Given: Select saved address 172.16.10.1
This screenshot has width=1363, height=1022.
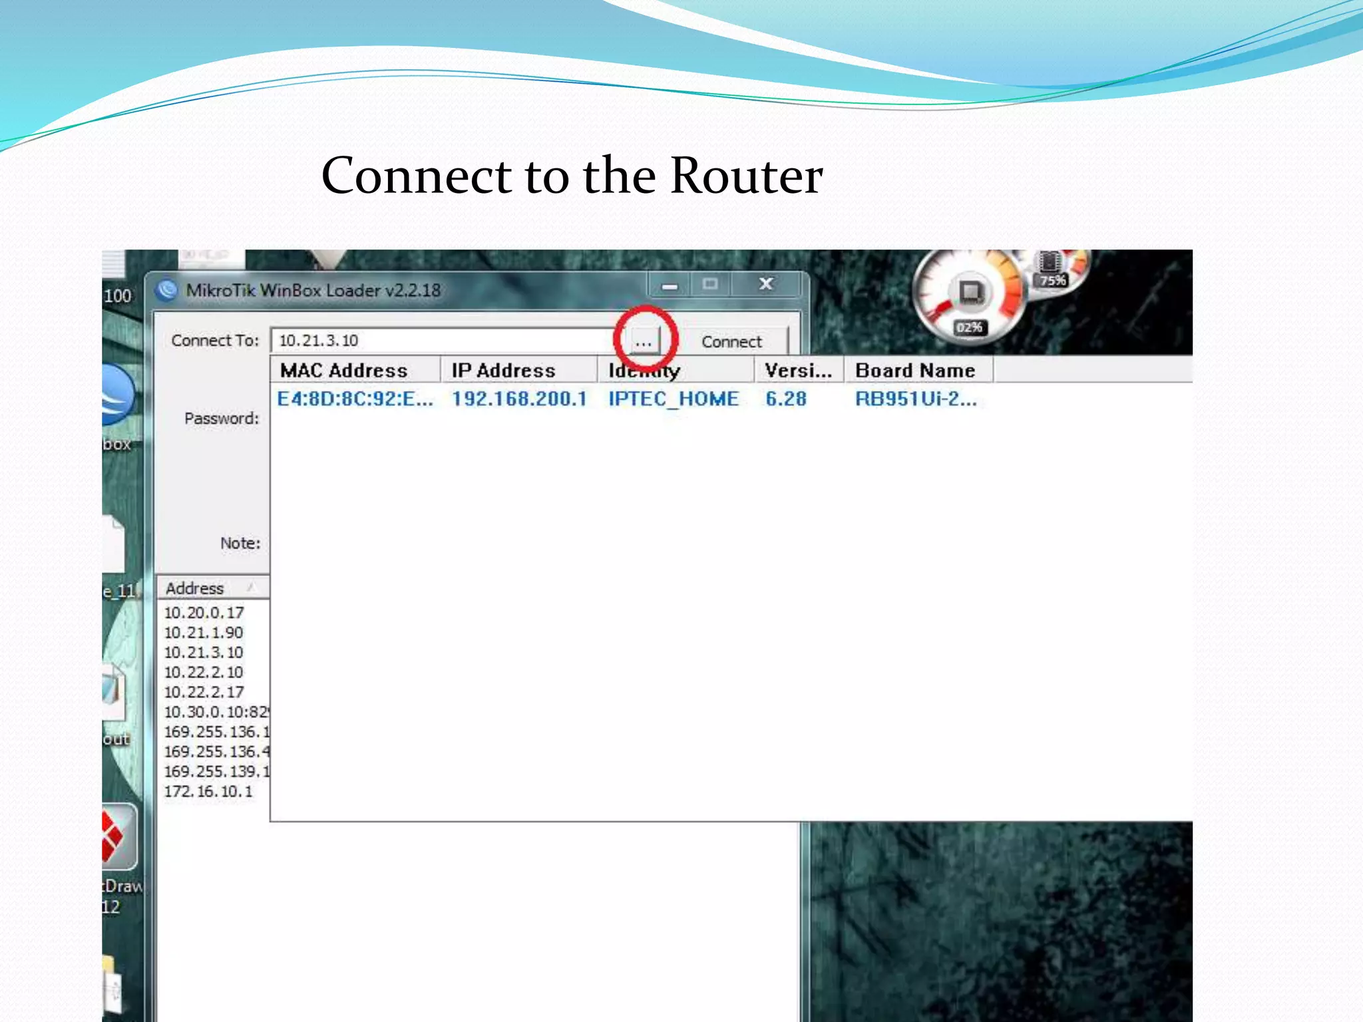Looking at the screenshot, I should 208,792.
